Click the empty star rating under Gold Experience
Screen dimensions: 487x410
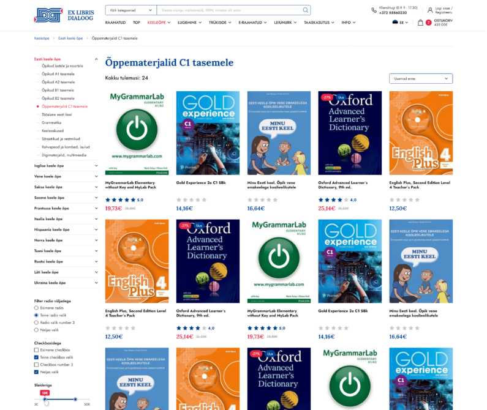[x=191, y=200]
